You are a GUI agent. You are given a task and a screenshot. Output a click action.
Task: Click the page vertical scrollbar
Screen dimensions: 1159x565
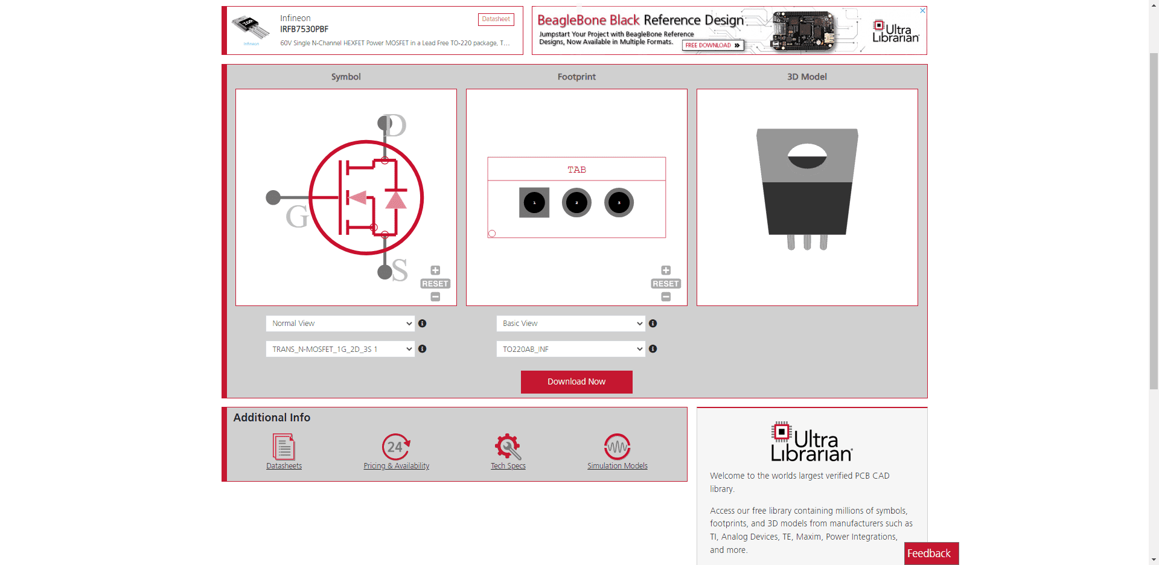coord(1154,220)
